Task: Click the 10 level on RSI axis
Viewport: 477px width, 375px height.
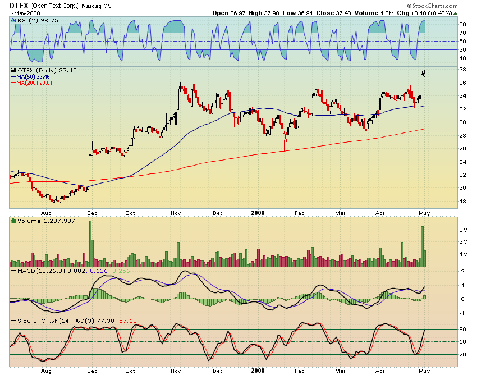Action: coord(463,58)
